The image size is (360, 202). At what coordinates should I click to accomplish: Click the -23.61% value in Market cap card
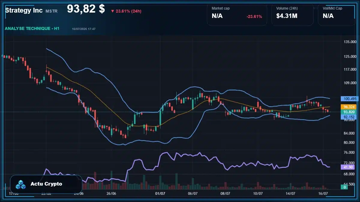(254, 16)
